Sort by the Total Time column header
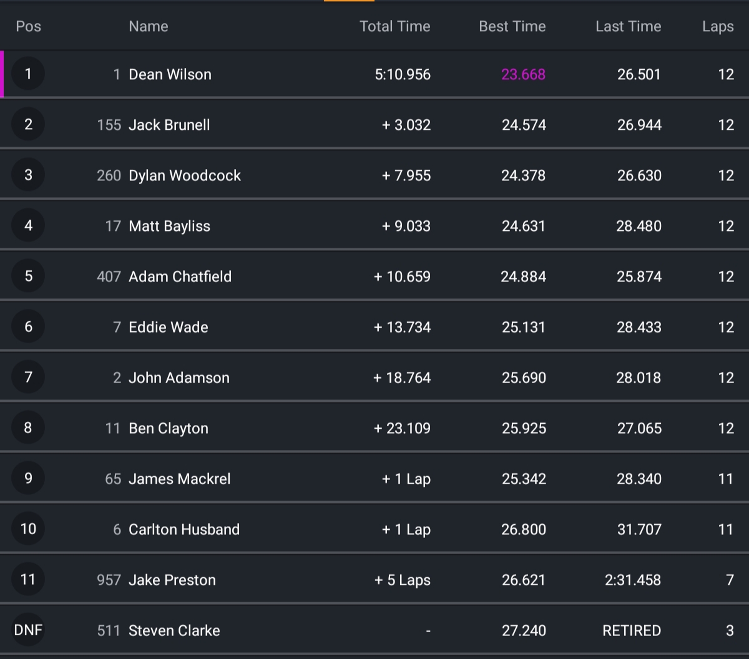 point(394,26)
